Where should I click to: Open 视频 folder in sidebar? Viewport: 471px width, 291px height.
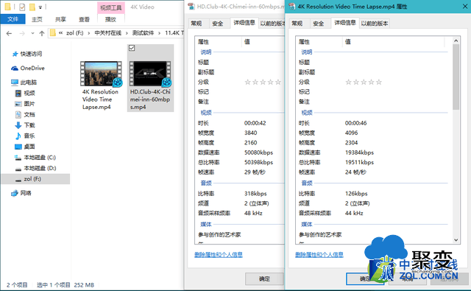point(25,93)
